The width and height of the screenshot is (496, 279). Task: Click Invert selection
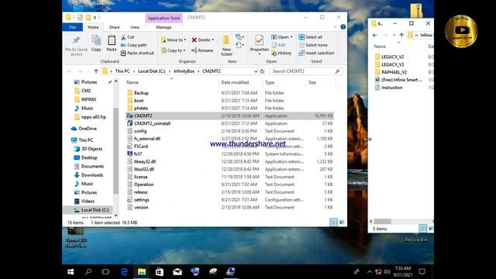(x=316, y=53)
